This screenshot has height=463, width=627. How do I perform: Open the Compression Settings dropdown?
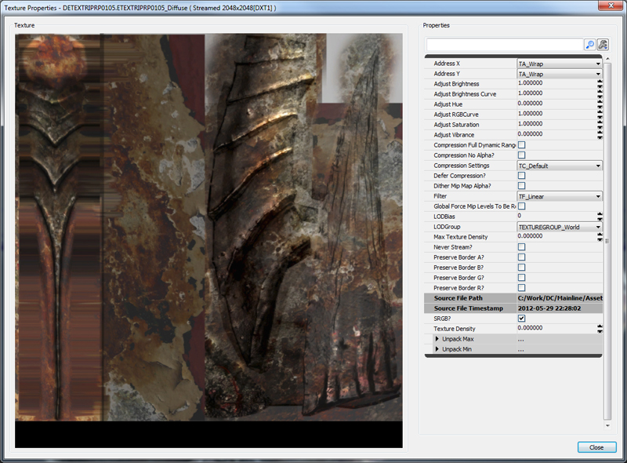pyautogui.click(x=560, y=166)
